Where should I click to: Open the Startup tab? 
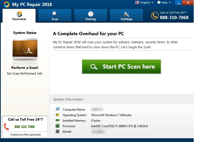click(x=90, y=16)
